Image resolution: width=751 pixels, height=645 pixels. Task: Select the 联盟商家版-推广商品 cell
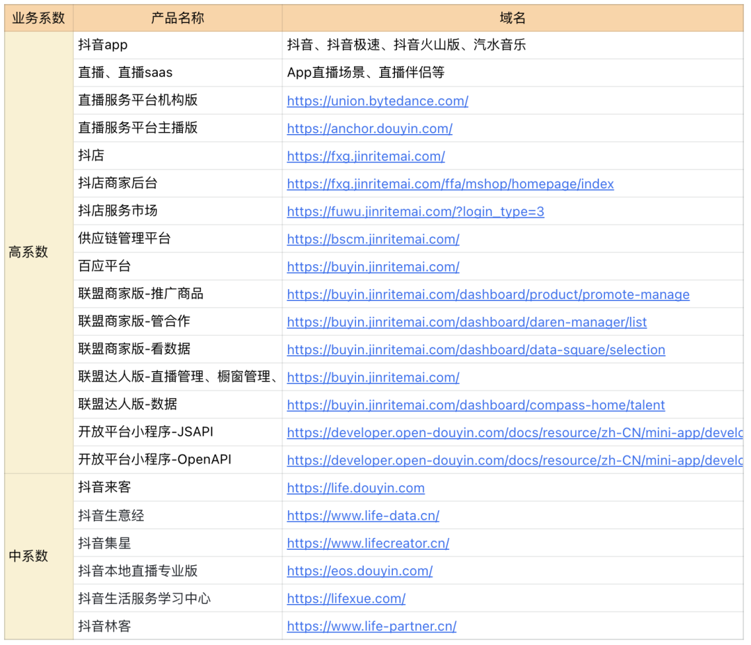[x=178, y=294]
